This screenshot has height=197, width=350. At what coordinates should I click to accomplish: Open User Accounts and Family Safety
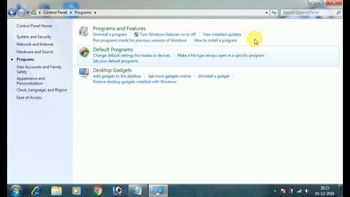point(39,69)
